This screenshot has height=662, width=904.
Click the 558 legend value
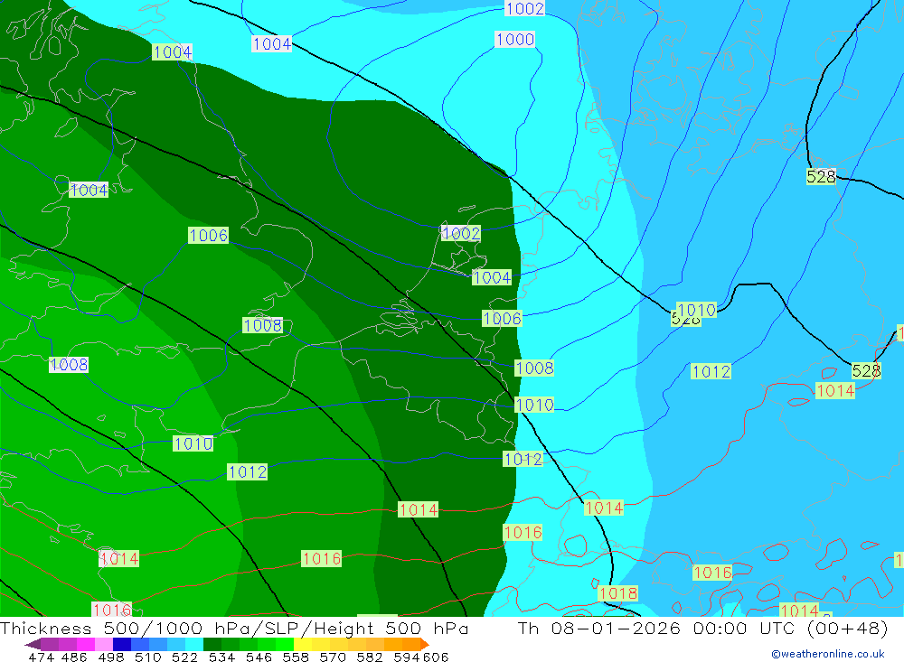coord(296,657)
